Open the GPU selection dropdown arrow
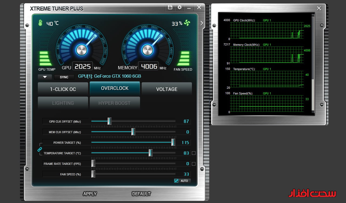Screen dimensions: 346x203 [45, 77]
